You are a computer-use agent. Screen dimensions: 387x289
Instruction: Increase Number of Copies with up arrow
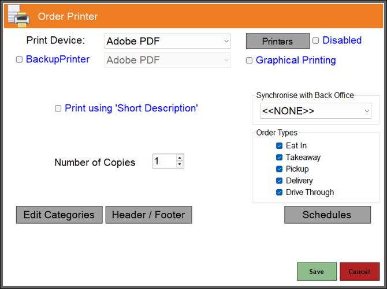click(180, 158)
